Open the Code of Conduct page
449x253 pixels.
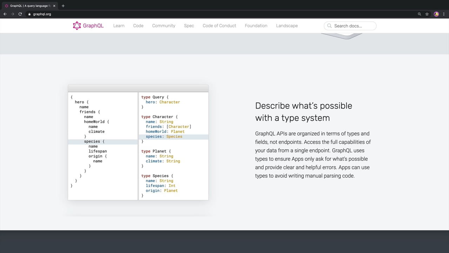tap(219, 26)
